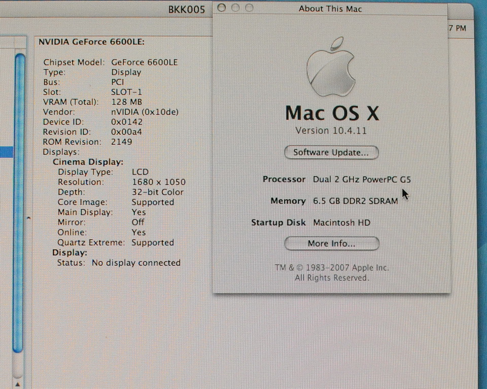Click the pane divider handle beside the sidebar
The height and width of the screenshot is (389, 487).
28,218
